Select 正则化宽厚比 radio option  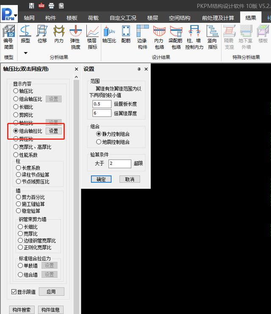34,247
